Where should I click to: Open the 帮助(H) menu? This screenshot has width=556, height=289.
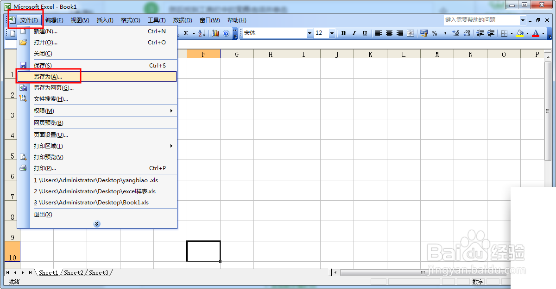tap(237, 20)
